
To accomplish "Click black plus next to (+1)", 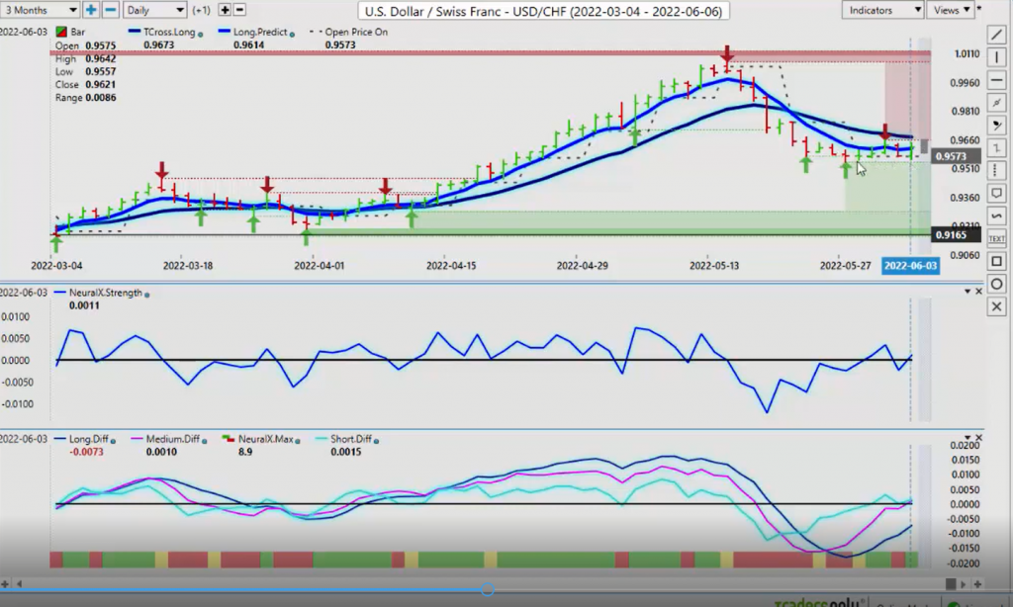I will point(225,10).
